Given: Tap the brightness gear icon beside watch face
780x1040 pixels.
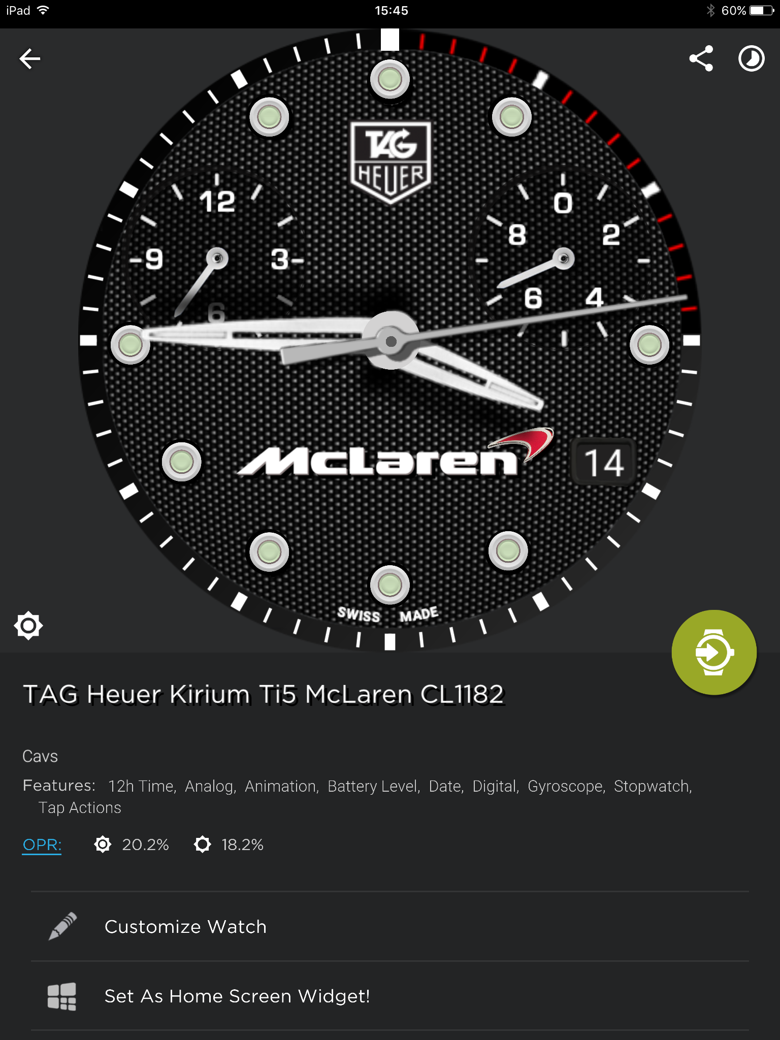Looking at the screenshot, I should [28, 626].
